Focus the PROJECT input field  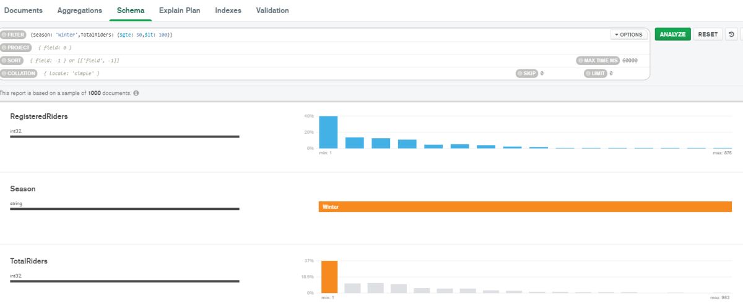tap(341, 48)
